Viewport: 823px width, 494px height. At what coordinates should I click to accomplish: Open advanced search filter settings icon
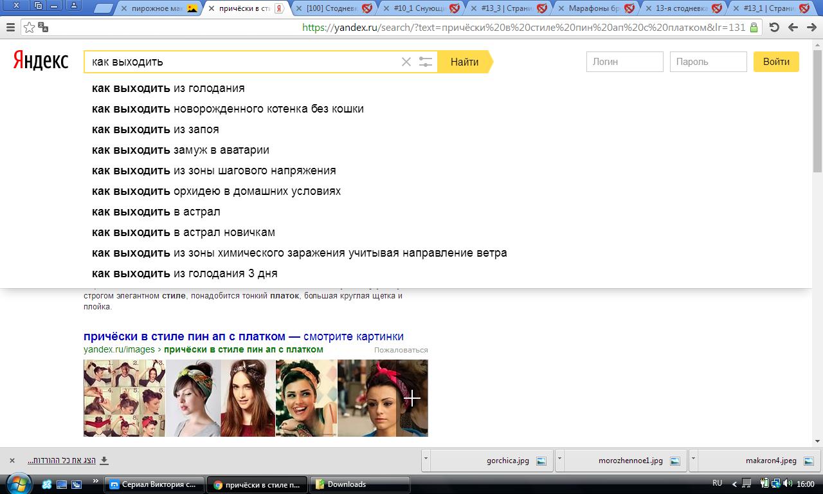pos(426,62)
